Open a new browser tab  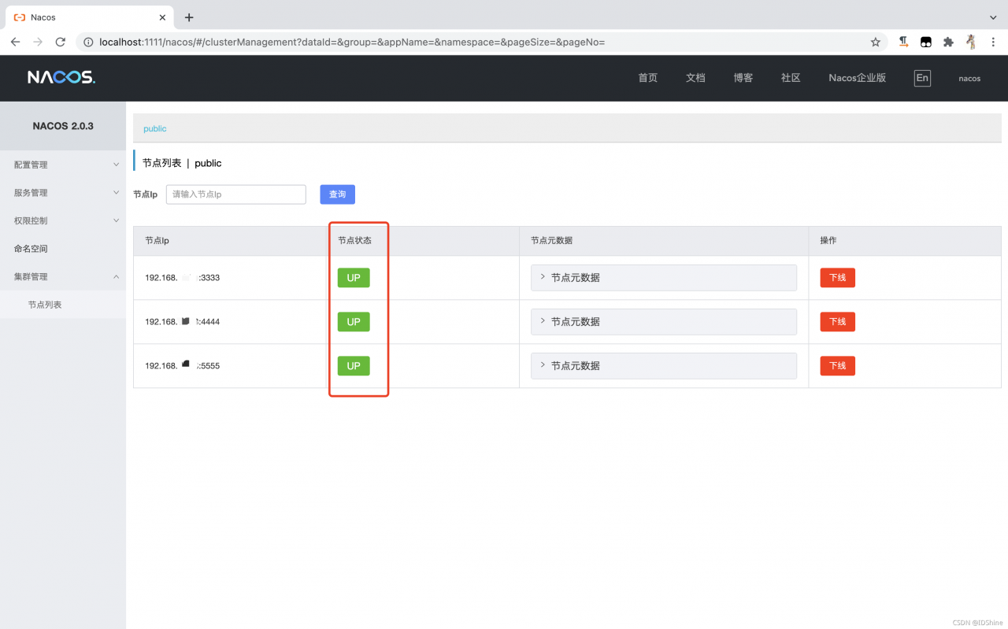(189, 17)
